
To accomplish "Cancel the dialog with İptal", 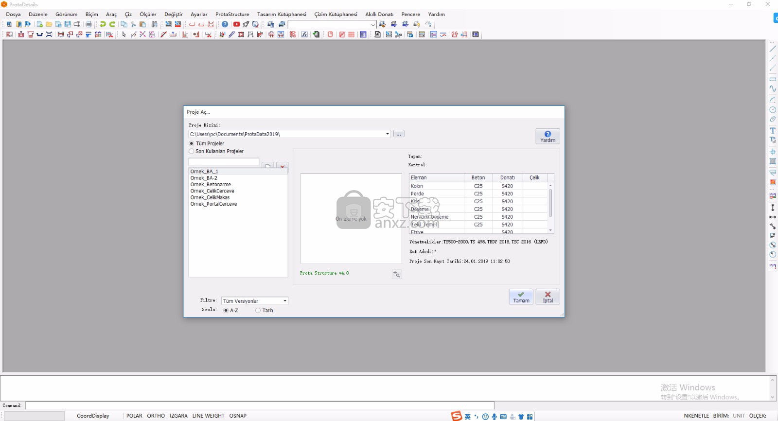I will 548,297.
